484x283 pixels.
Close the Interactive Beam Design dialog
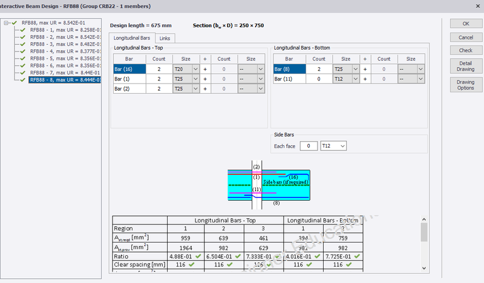tap(478, 6)
